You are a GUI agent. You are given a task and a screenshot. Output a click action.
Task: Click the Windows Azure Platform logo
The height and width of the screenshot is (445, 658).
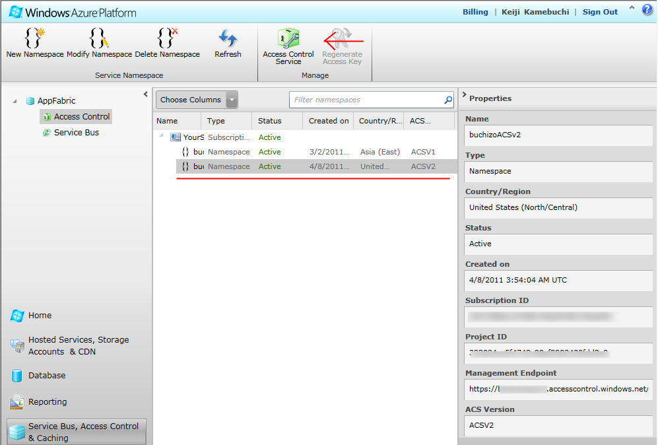[x=73, y=12]
